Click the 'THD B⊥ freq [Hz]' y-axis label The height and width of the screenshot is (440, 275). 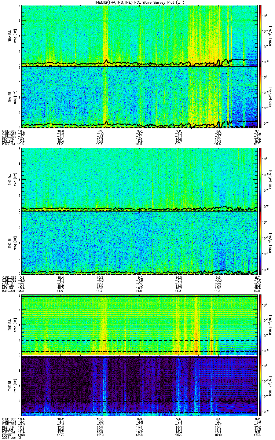click(12, 179)
